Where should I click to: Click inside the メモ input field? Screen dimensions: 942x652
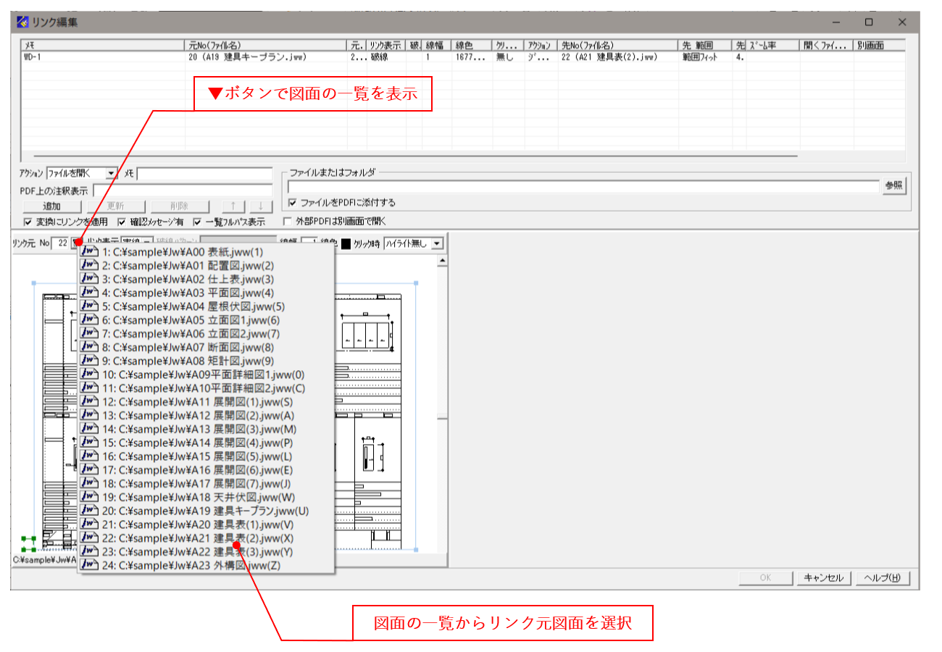pos(203,173)
